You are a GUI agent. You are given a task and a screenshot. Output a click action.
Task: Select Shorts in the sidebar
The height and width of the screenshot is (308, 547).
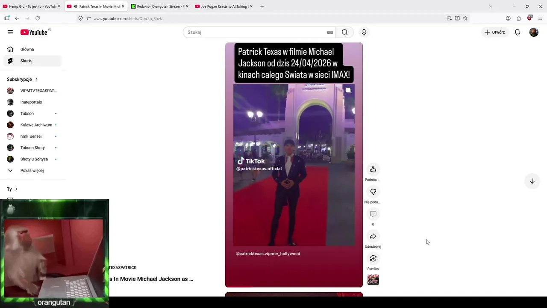tap(33, 61)
